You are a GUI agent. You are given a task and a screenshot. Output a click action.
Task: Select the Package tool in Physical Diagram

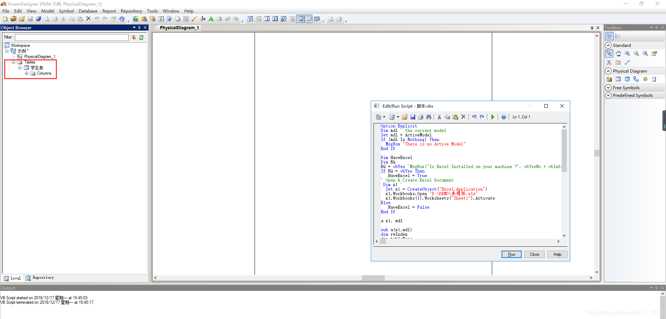(x=609, y=79)
